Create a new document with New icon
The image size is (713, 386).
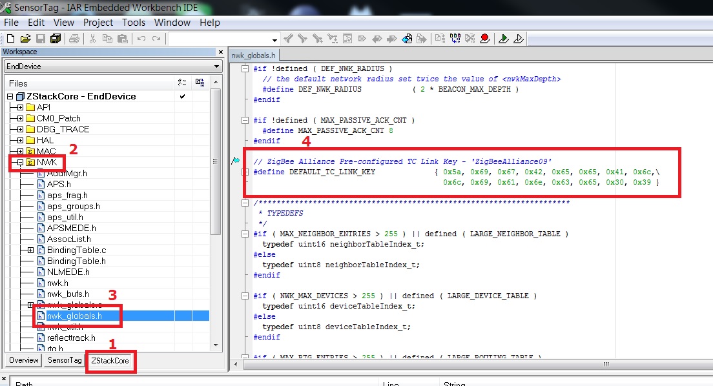click(11, 39)
